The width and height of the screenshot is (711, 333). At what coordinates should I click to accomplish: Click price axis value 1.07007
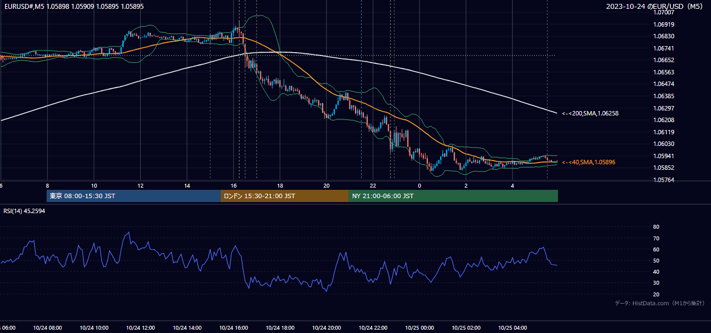point(664,12)
